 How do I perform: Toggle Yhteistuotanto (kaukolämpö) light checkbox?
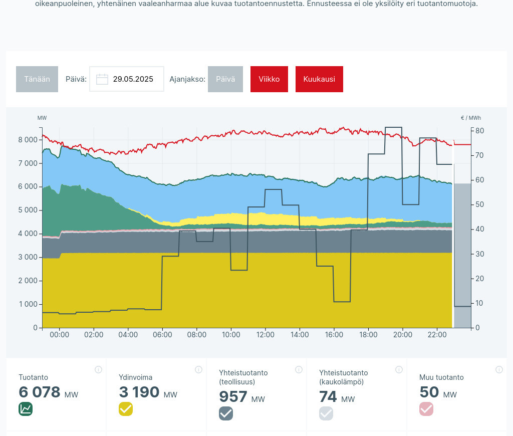[326, 413]
